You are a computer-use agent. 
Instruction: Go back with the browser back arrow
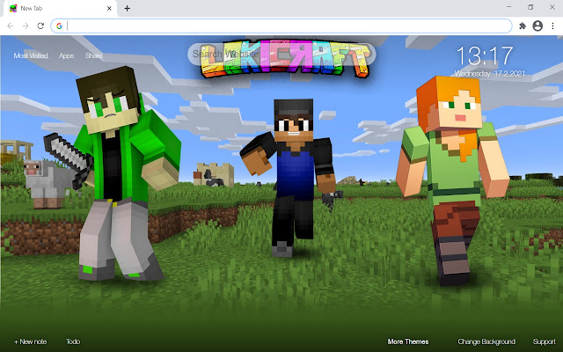click(11, 26)
